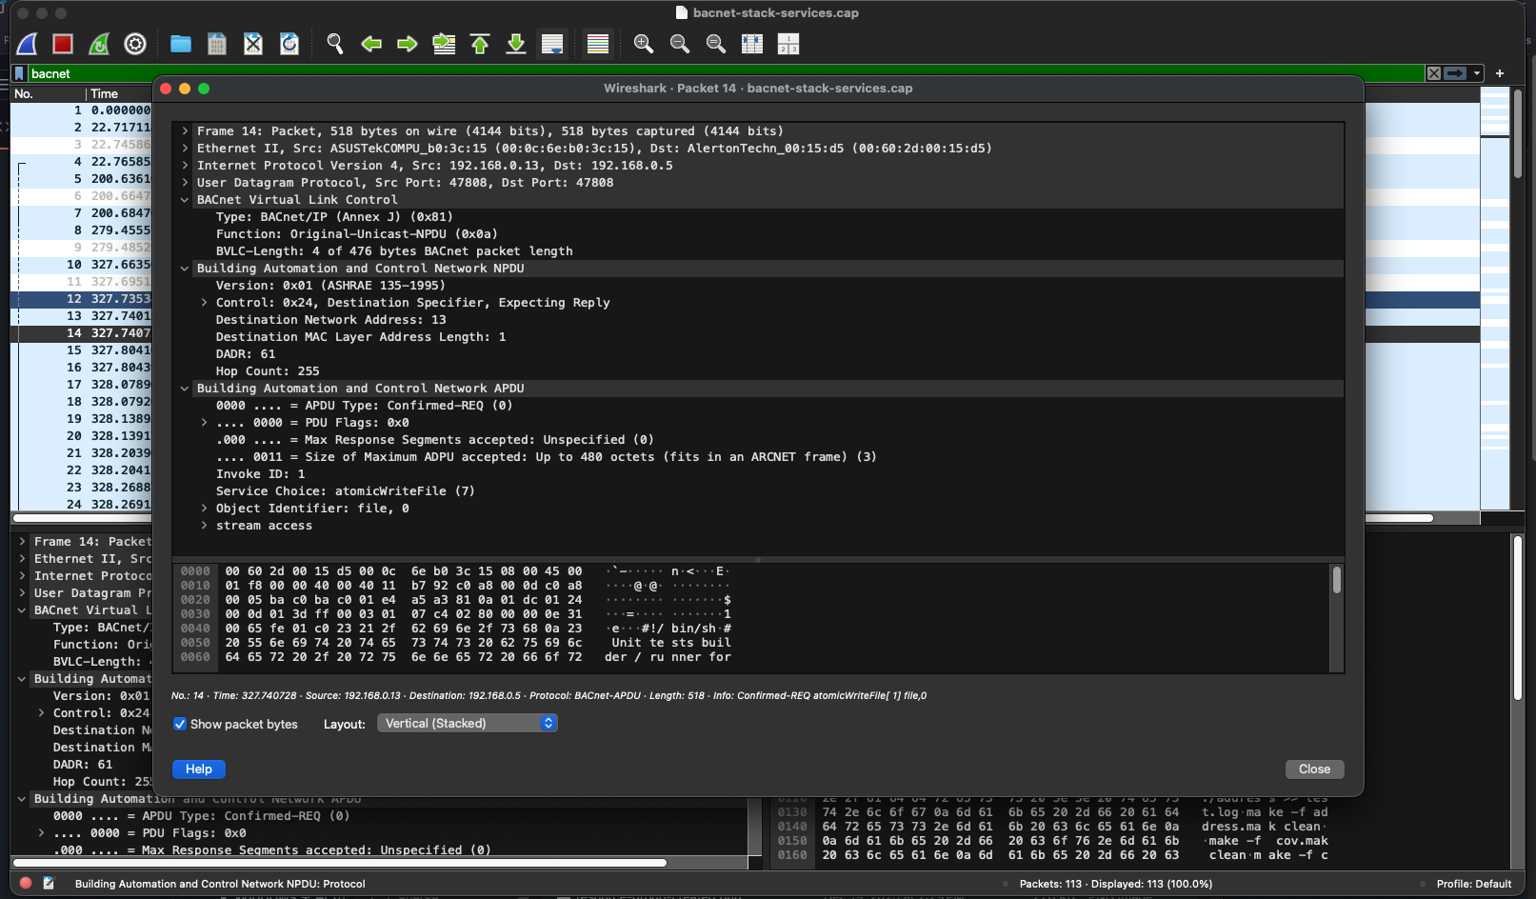
Task: Zoom in on packet list using the magnifier-plus icon
Action: 645,44
